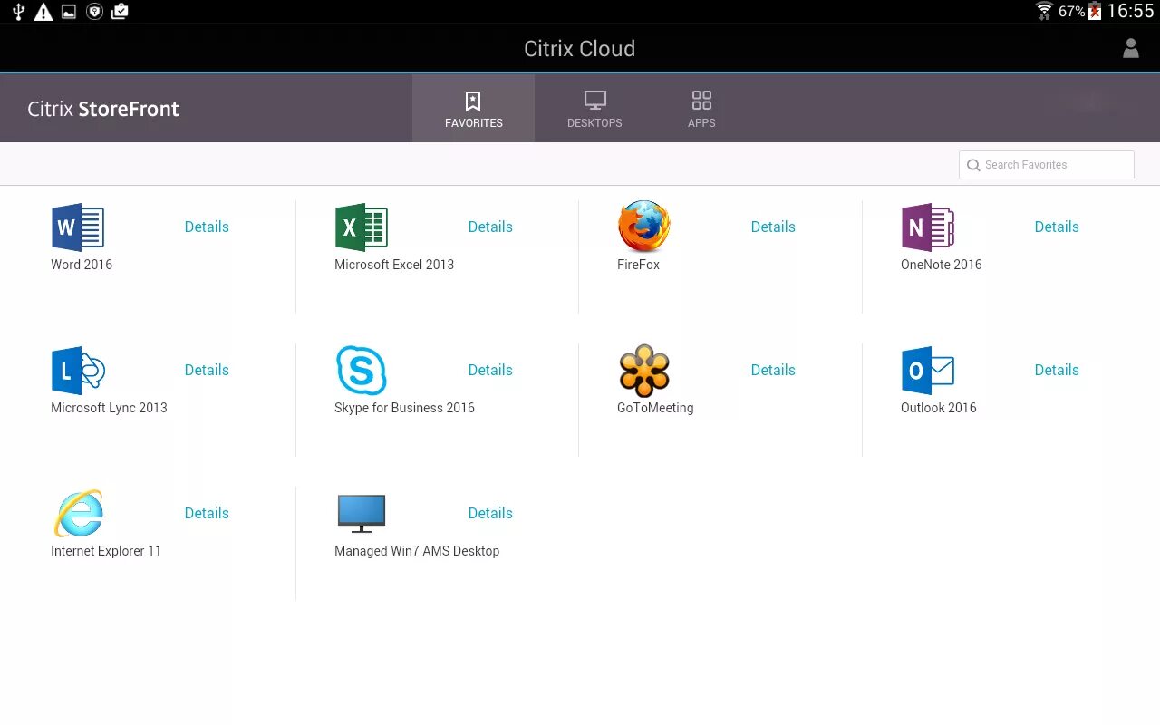
Task: Tap the USB status icon in the status bar
Action: coord(18,12)
